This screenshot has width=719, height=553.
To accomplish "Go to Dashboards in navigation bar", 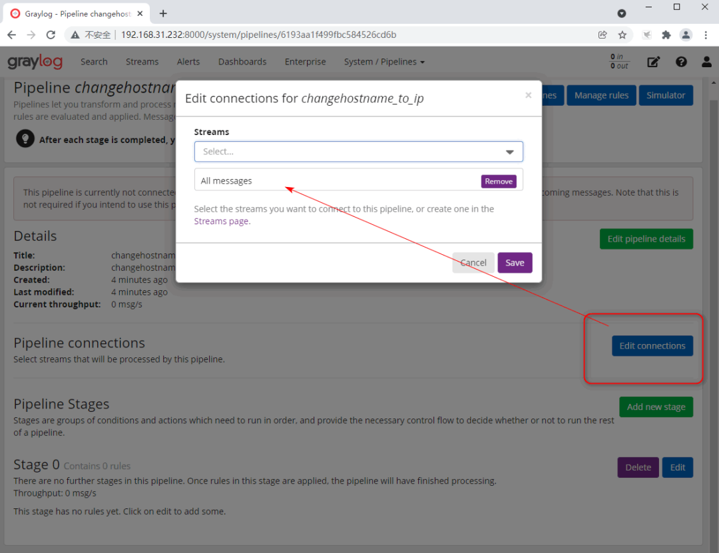I will point(242,62).
